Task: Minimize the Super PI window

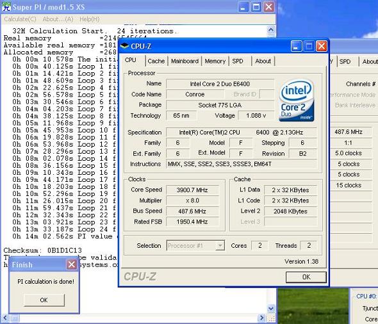Action: point(243,7)
